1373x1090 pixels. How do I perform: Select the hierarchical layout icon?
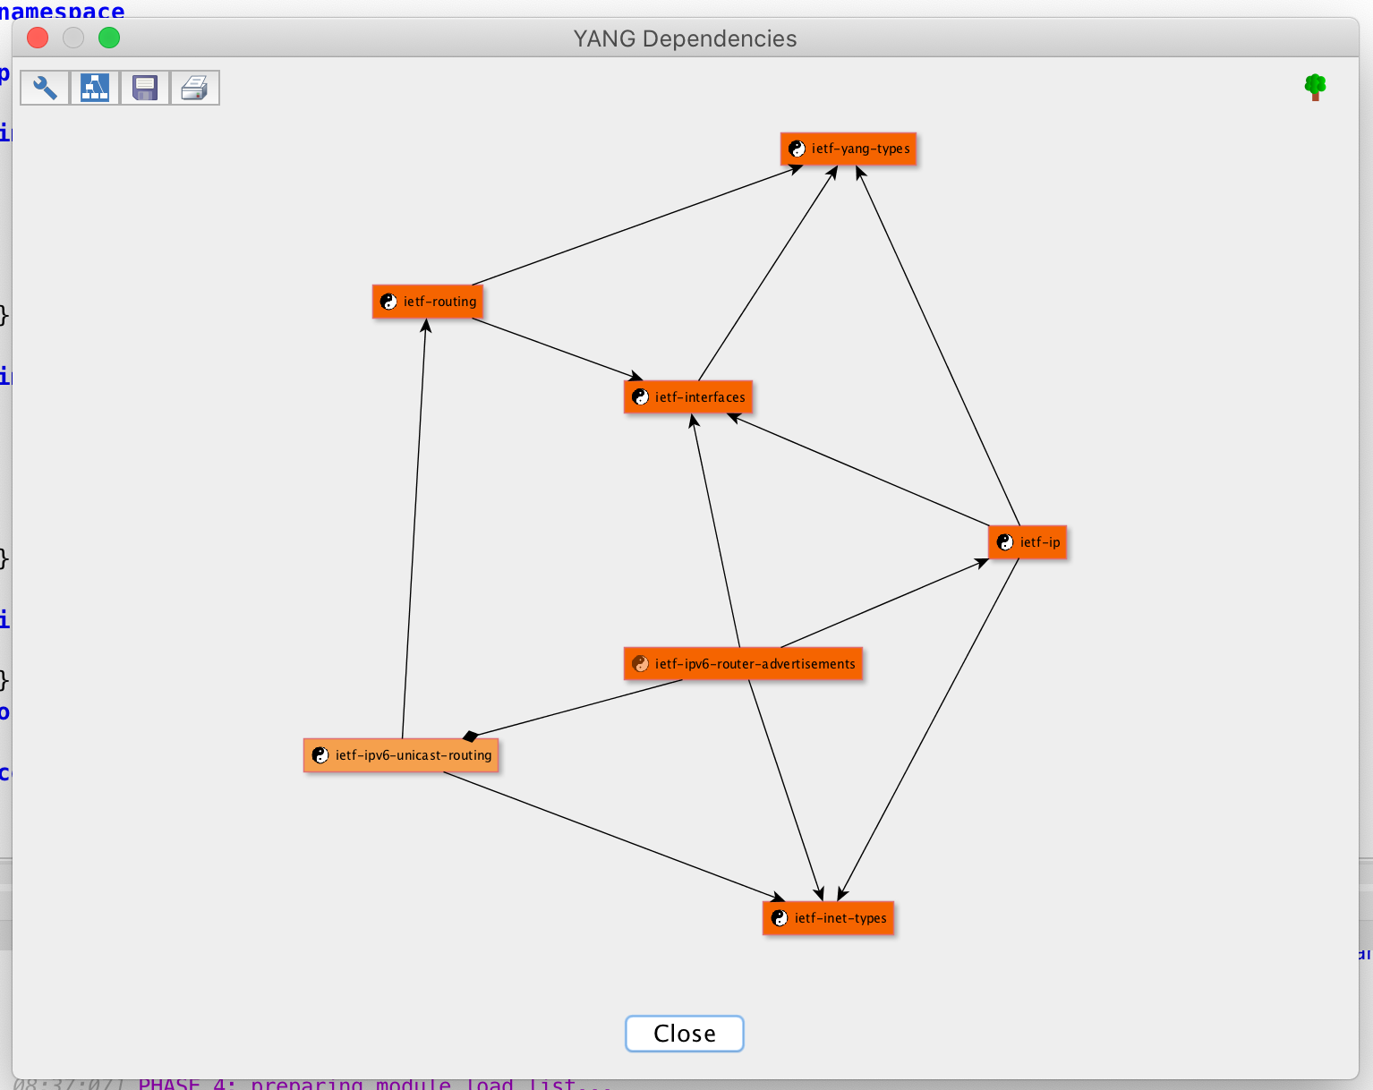[94, 87]
